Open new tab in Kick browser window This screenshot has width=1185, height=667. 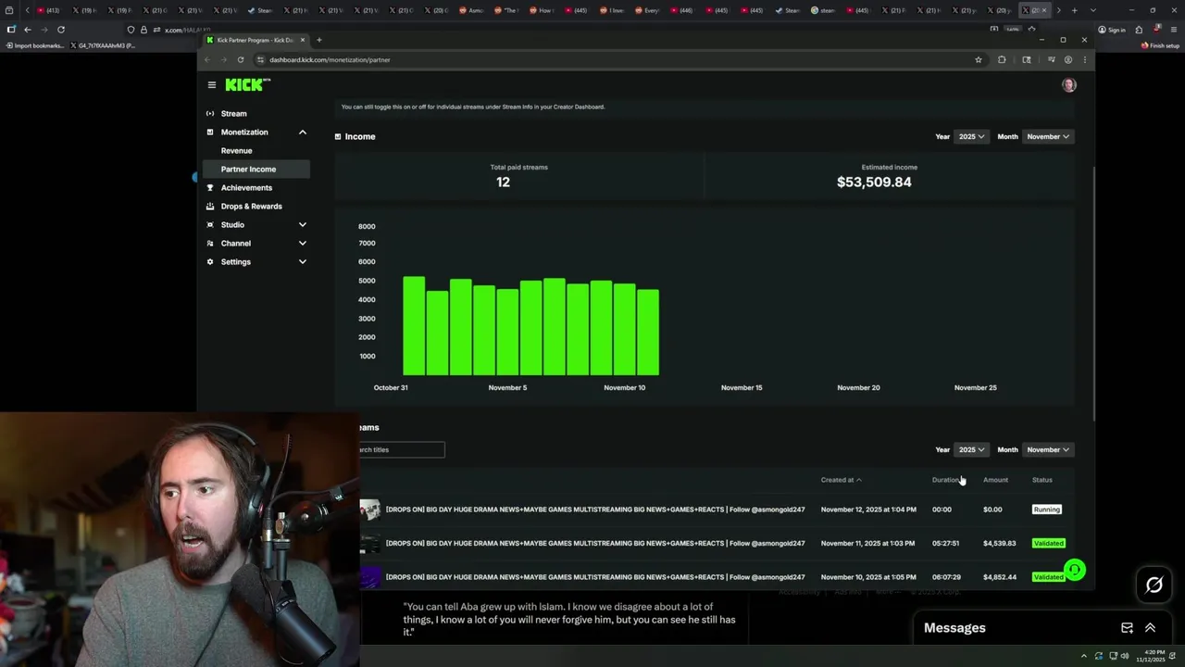pos(318,40)
